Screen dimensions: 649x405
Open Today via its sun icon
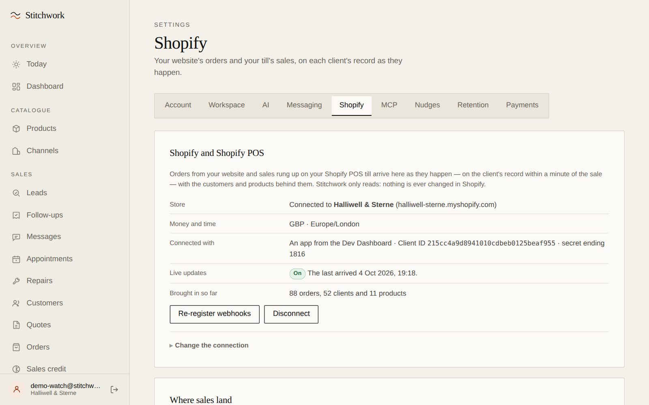pos(16,64)
